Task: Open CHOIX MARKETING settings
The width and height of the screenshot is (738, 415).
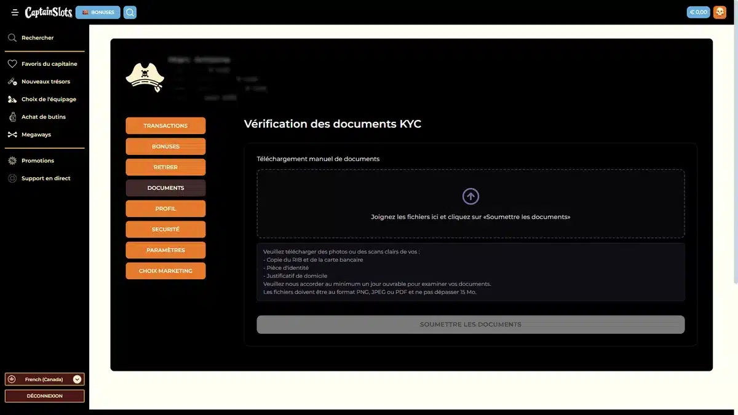Action: coord(165,271)
